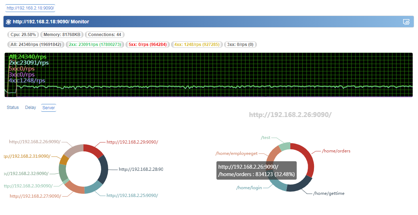This screenshot has width=418, height=215.
Task: Click the All:24340/rps chart legend text
Action: pyautogui.click(x=28, y=57)
